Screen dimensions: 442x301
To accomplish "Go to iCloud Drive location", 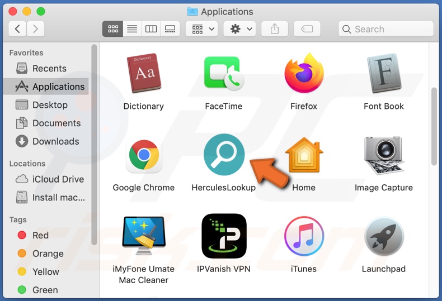I will pos(58,179).
